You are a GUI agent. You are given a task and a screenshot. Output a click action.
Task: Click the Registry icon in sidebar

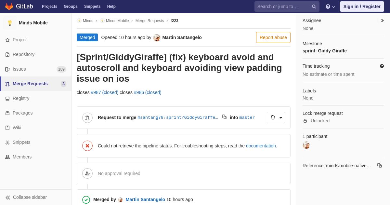click(7, 99)
